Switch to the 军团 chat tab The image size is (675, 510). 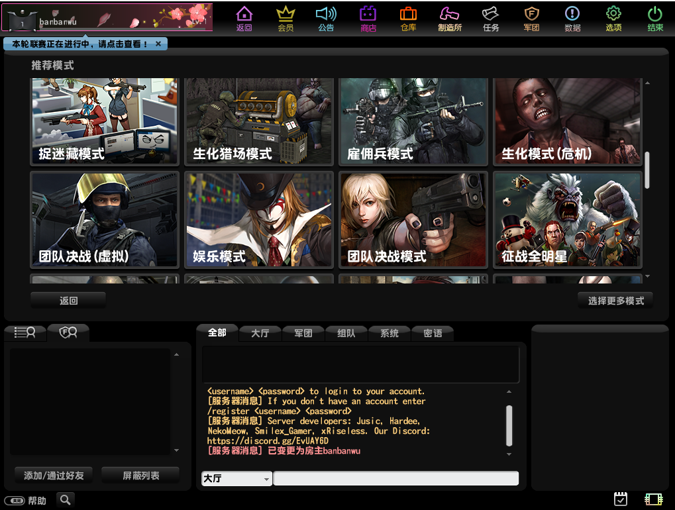pyautogui.click(x=303, y=333)
